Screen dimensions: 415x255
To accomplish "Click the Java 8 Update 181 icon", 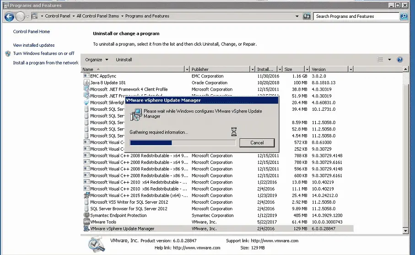I will coord(86,82).
